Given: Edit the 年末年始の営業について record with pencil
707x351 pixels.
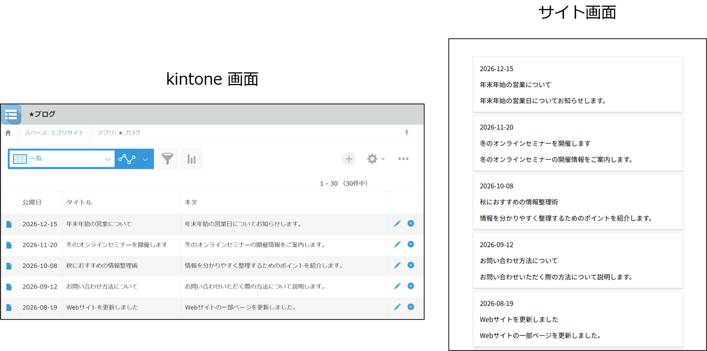Looking at the screenshot, I should (397, 224).
